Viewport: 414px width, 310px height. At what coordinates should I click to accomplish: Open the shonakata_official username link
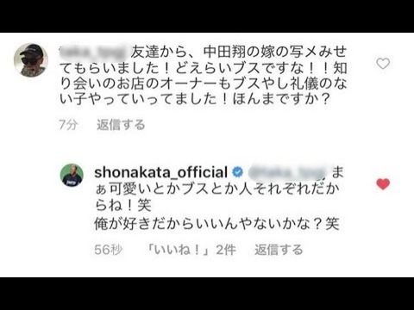(161, 172)
